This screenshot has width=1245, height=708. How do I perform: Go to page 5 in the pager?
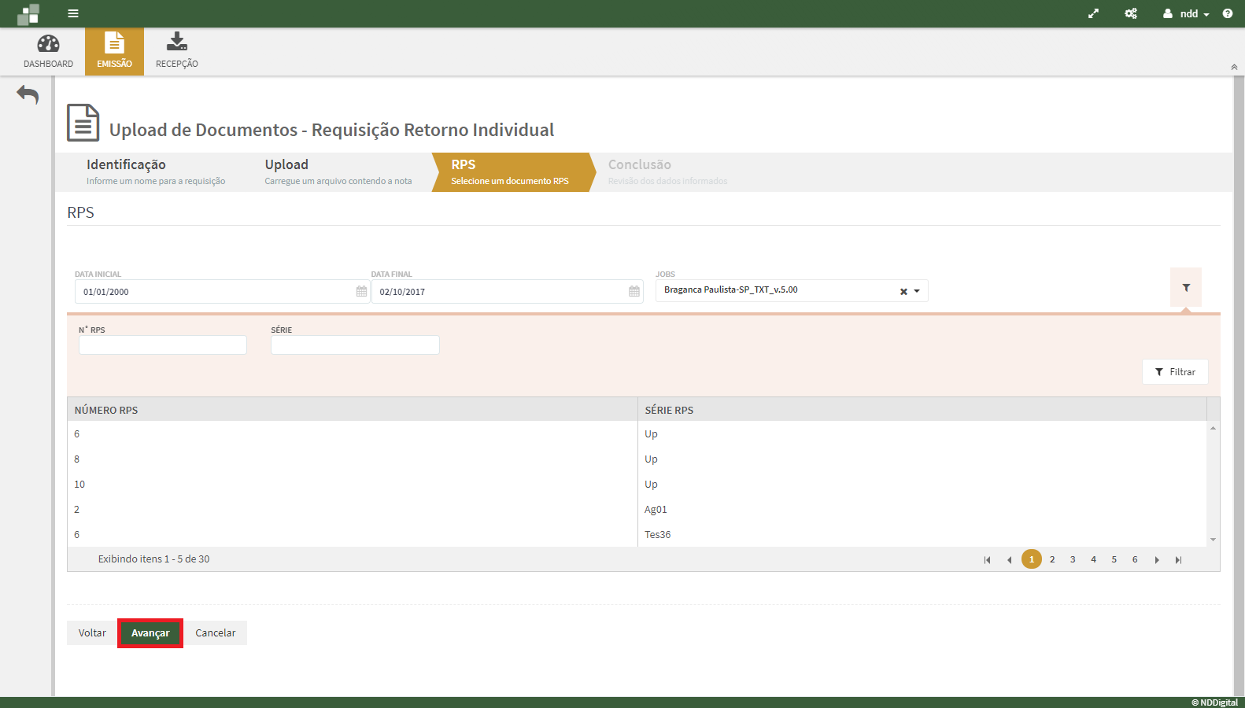click(1114, 559)
